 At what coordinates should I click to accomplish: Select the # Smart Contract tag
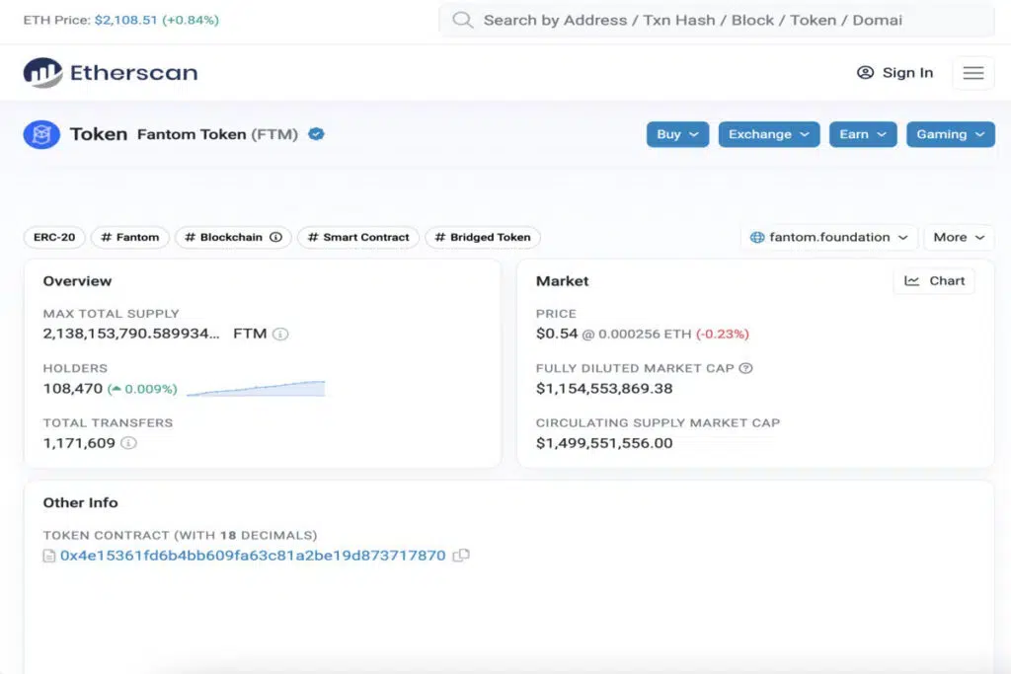pos(357,237)
